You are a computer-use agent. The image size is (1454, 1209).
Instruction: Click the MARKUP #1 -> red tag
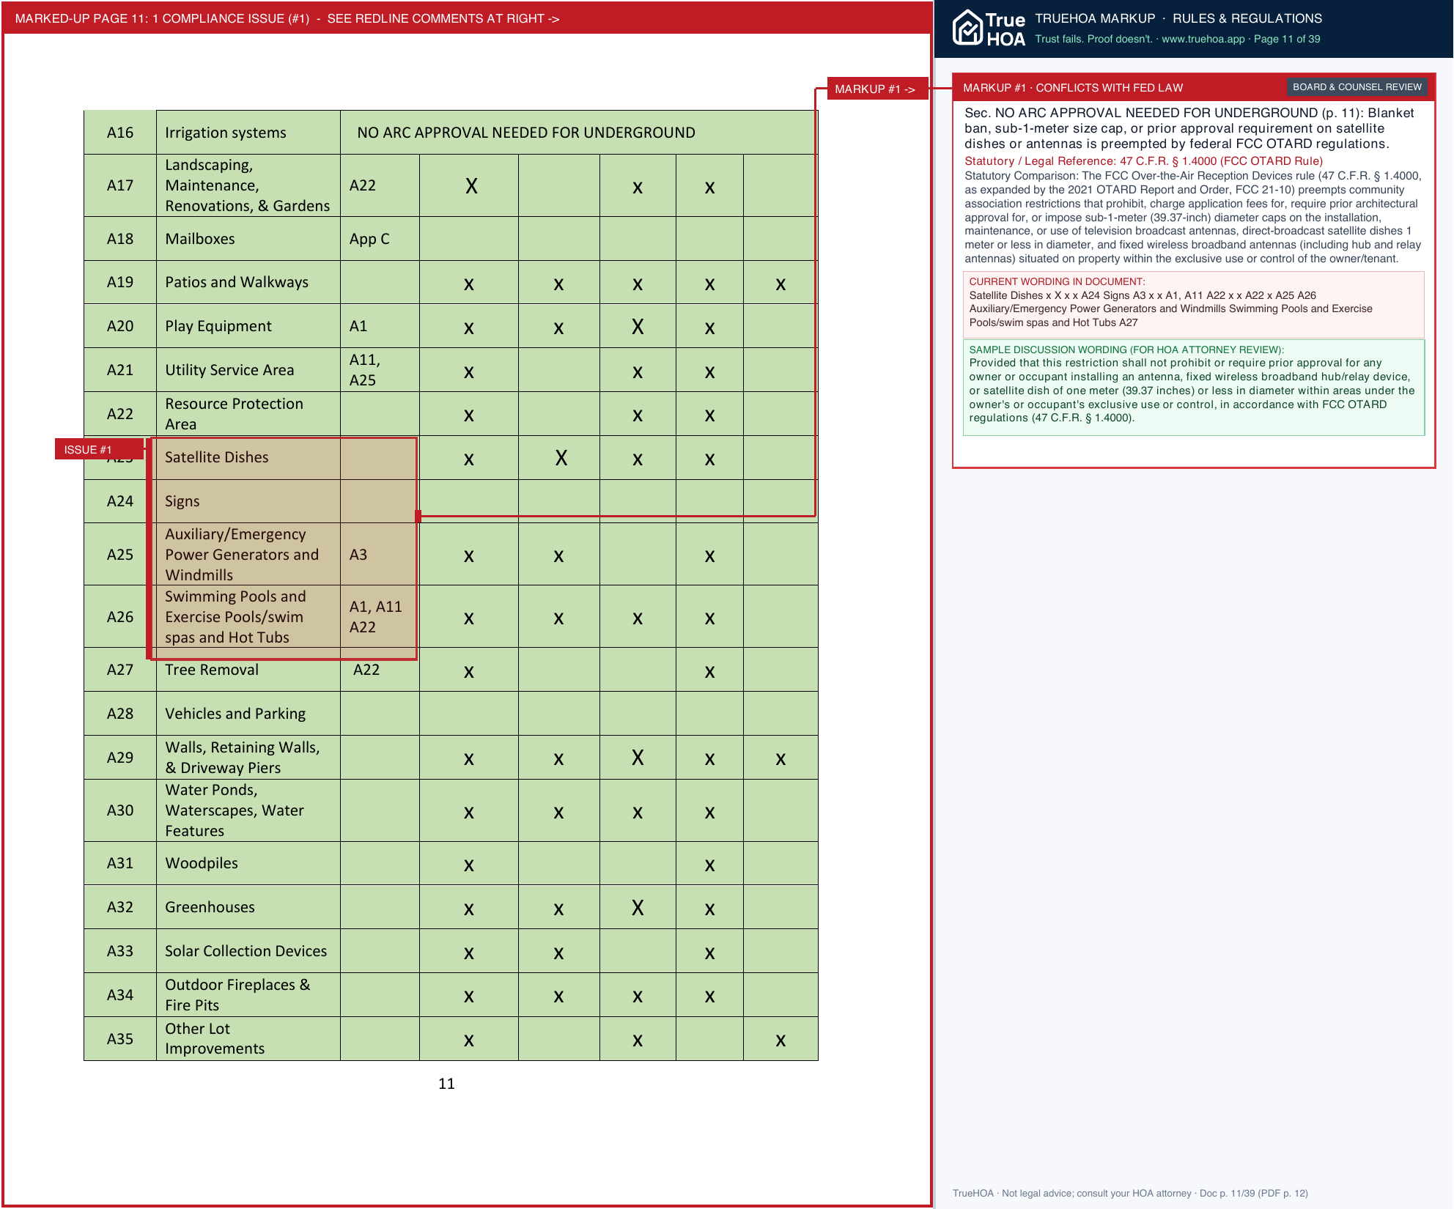click(x=877, y=89)
